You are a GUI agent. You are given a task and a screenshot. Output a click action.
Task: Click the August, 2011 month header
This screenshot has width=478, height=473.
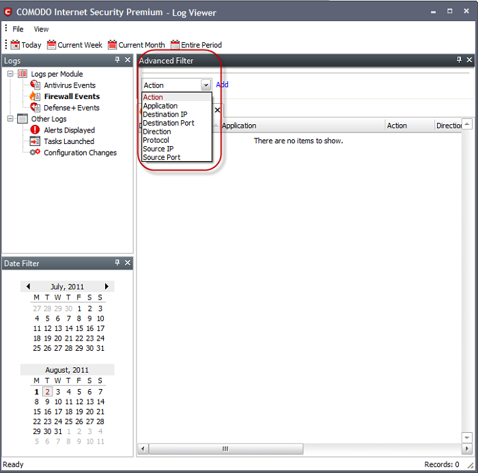[67, 370]
